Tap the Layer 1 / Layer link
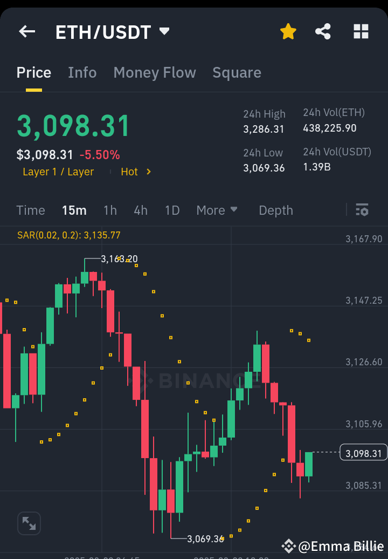Image resolution: width=388 pixels, height=559 pixels. (58, 172)
